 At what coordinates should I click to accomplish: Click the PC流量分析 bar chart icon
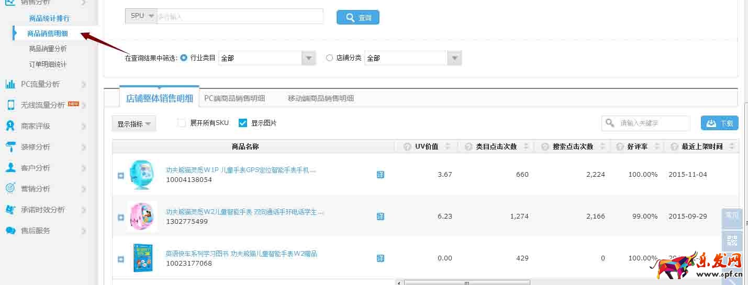(x=10, y=84)
